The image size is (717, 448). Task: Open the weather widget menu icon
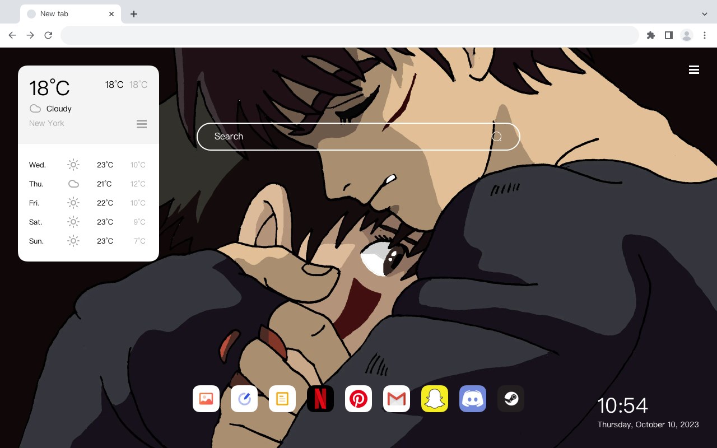[142, 124]
